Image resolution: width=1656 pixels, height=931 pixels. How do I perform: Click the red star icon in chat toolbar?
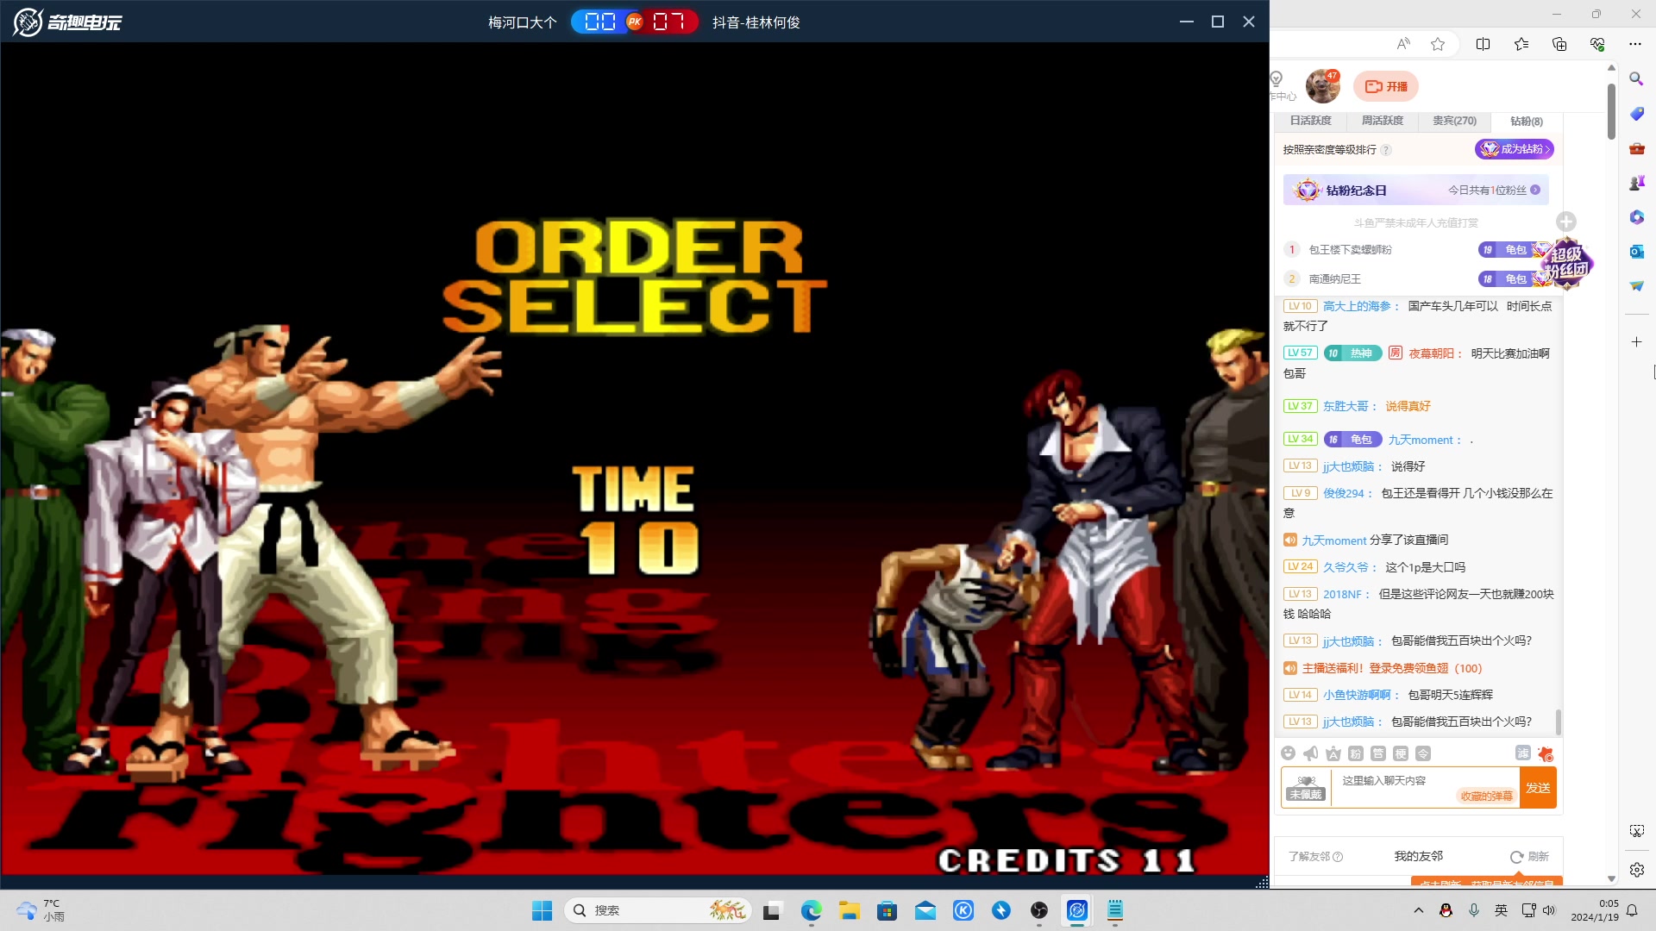(1546, 753)
